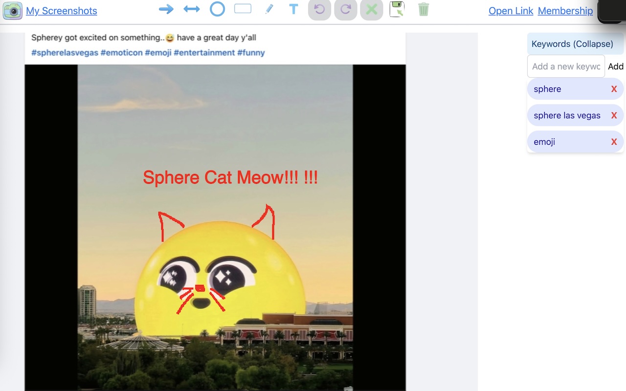Click the new keyword input field
This screenshot has height=391, width=626.
pos(565,66)
